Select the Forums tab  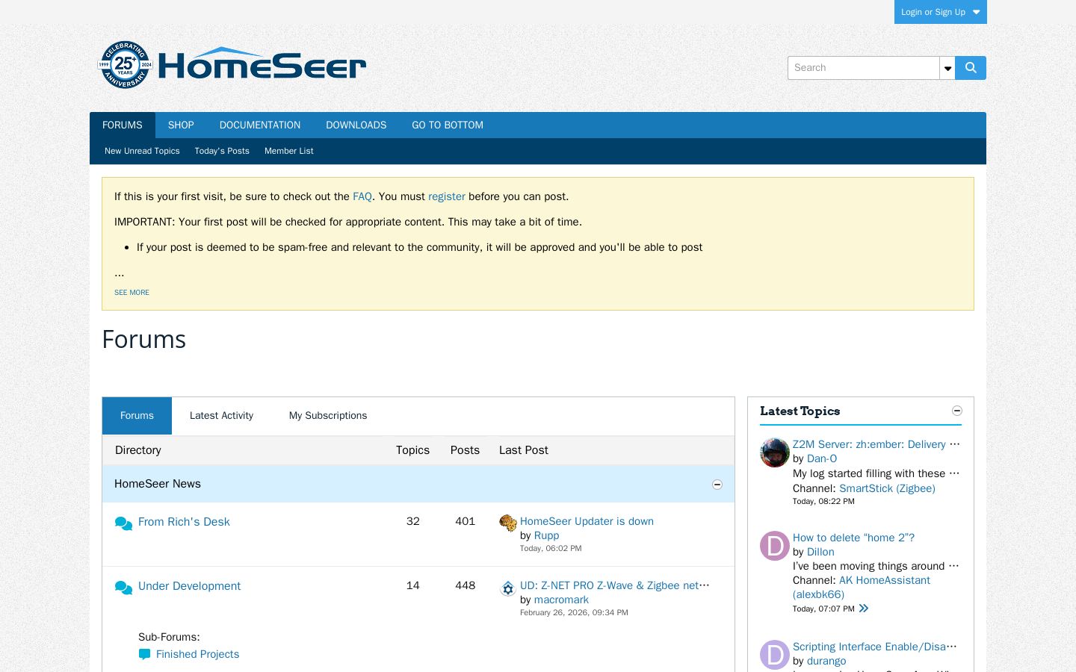click(x=137, y=416)
